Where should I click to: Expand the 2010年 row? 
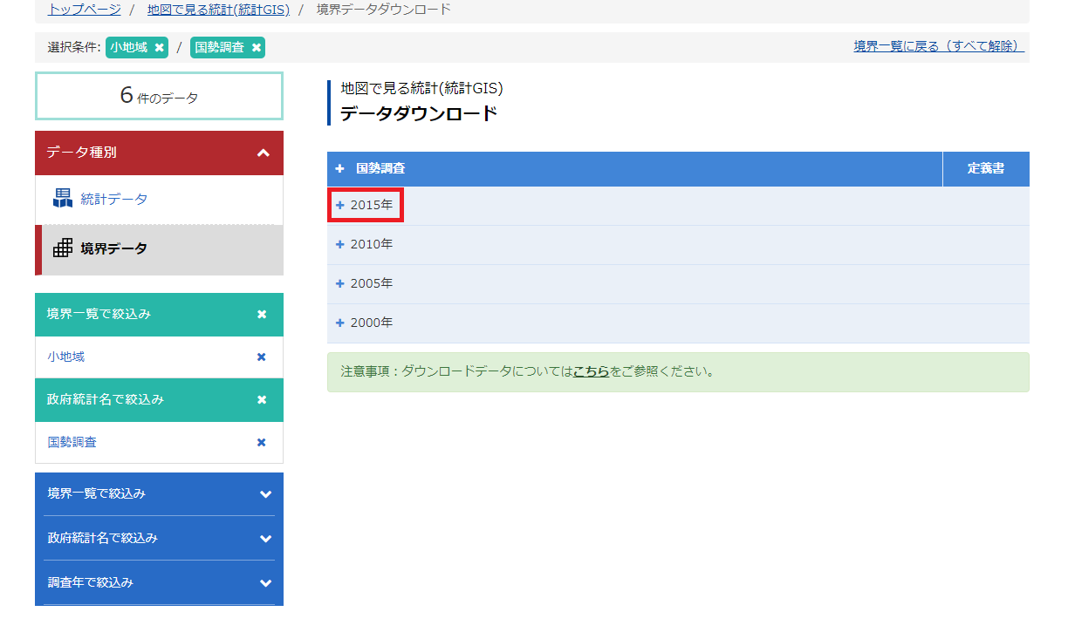(x=365, y=245)
